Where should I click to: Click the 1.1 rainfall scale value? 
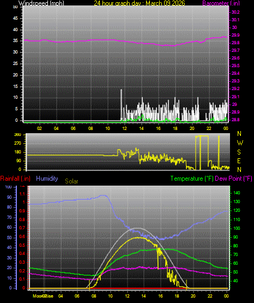point(22,194)
